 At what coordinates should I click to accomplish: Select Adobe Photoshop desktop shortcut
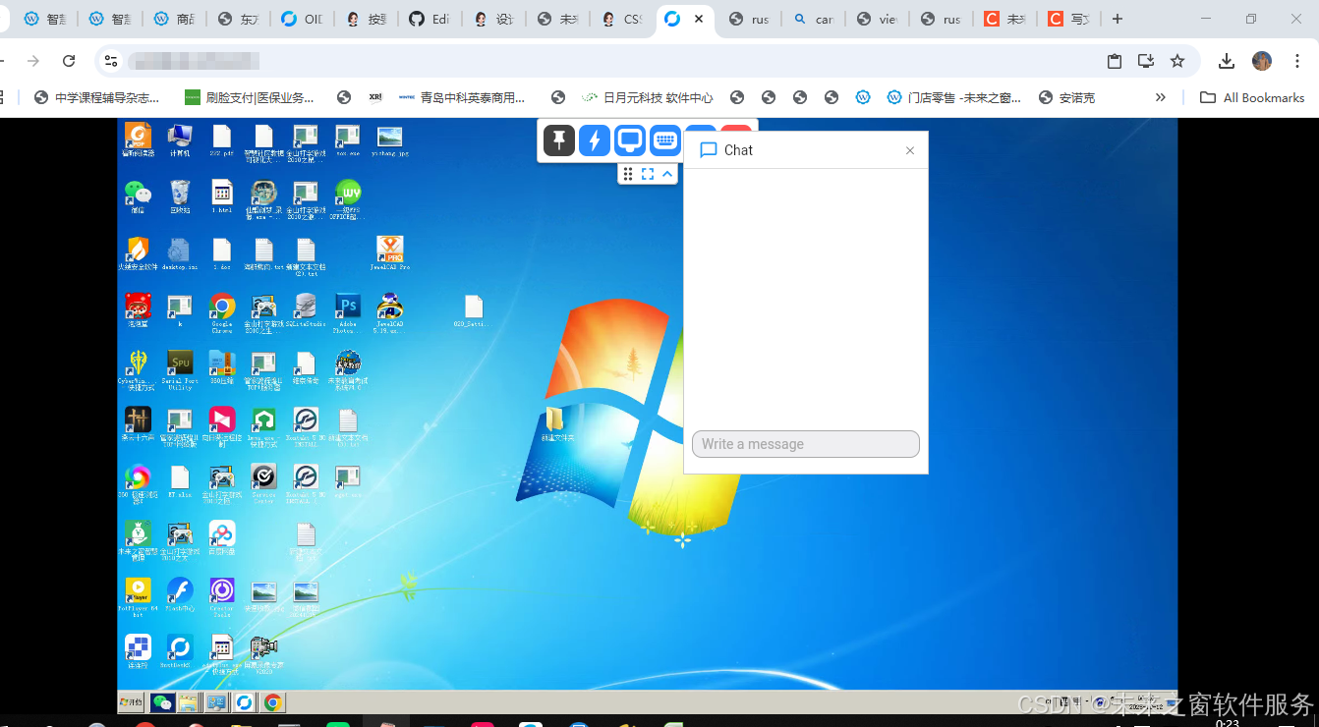(x=348, y=313)
